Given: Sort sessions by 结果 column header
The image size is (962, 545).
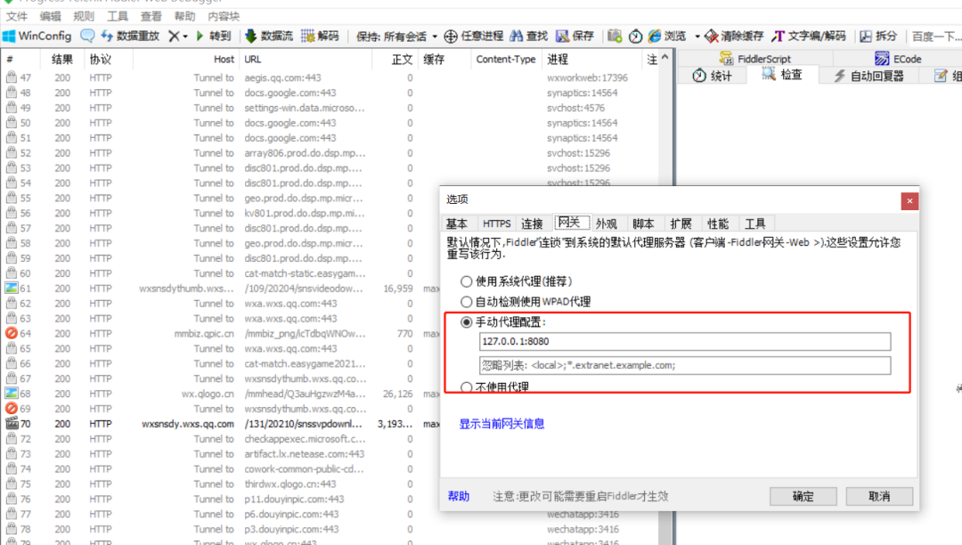Looking at the screenshot, I should [62, 60].
